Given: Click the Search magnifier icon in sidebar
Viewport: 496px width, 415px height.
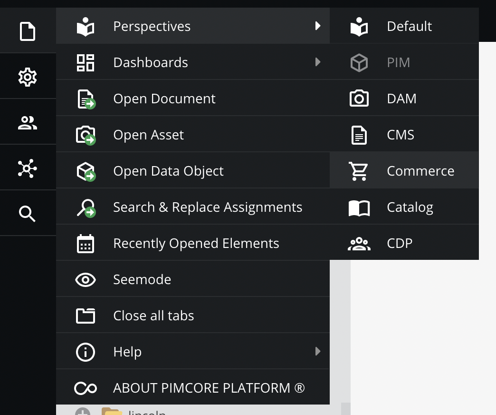Looking at the screenshot, I should (x=27, y=213).
